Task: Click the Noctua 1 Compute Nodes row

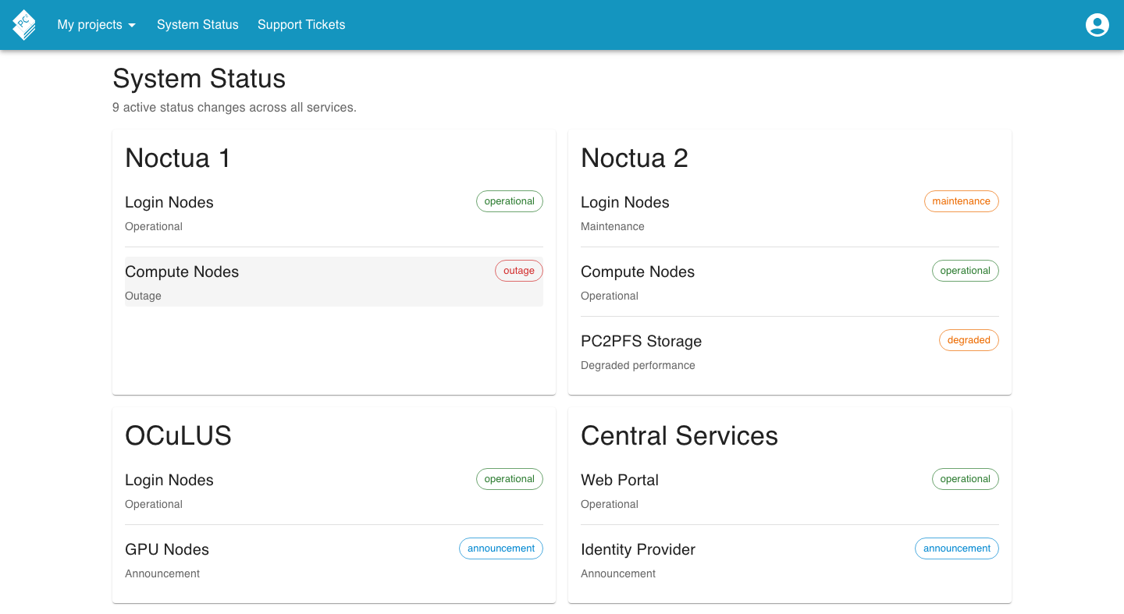Action: (334, 282)
